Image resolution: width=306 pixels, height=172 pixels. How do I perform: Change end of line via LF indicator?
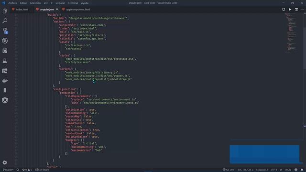point(281,170)
